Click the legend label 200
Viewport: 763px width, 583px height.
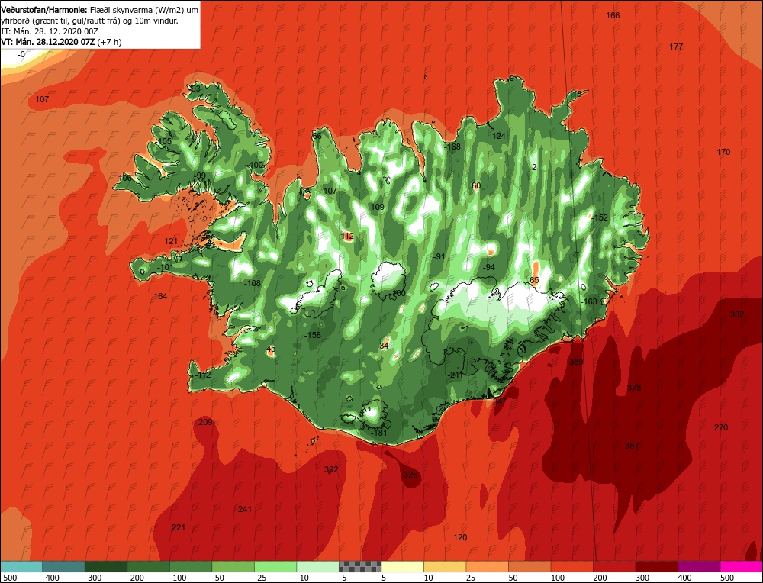coord(600,578)
